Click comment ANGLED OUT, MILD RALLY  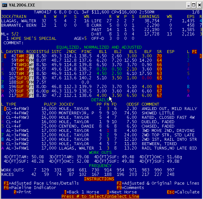[x=169, y=109]
